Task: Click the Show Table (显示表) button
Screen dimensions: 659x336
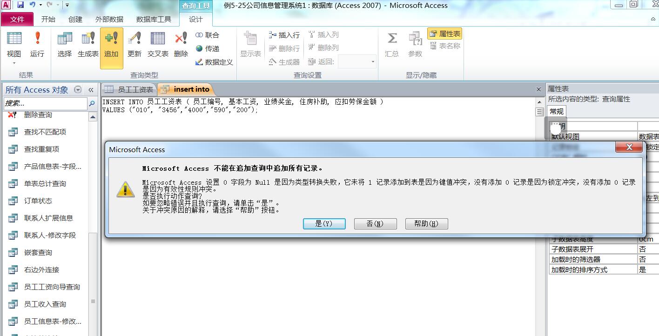Action: 251,46
